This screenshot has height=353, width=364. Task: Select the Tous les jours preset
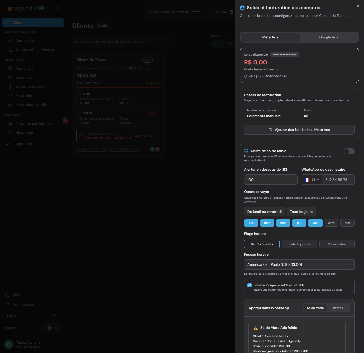301,212
